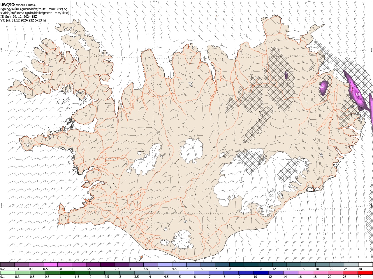This screenshot has height=279, width=373.
Task: Click the dark green 1 swatch in bottom legend row
Action: 67,273
